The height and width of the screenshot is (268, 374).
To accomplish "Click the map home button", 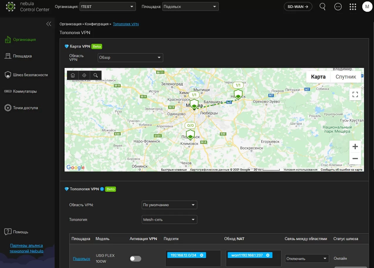I will 73,75.
